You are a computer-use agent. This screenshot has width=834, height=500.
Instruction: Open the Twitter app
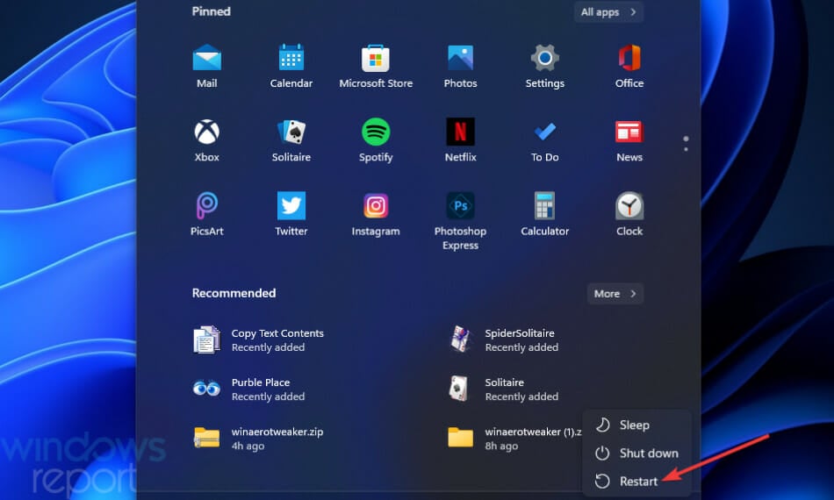pos(291,214)
